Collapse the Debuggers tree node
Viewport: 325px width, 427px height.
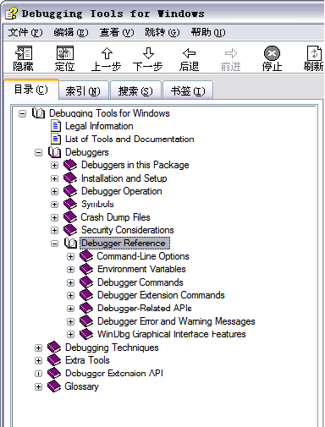[38, 153]
